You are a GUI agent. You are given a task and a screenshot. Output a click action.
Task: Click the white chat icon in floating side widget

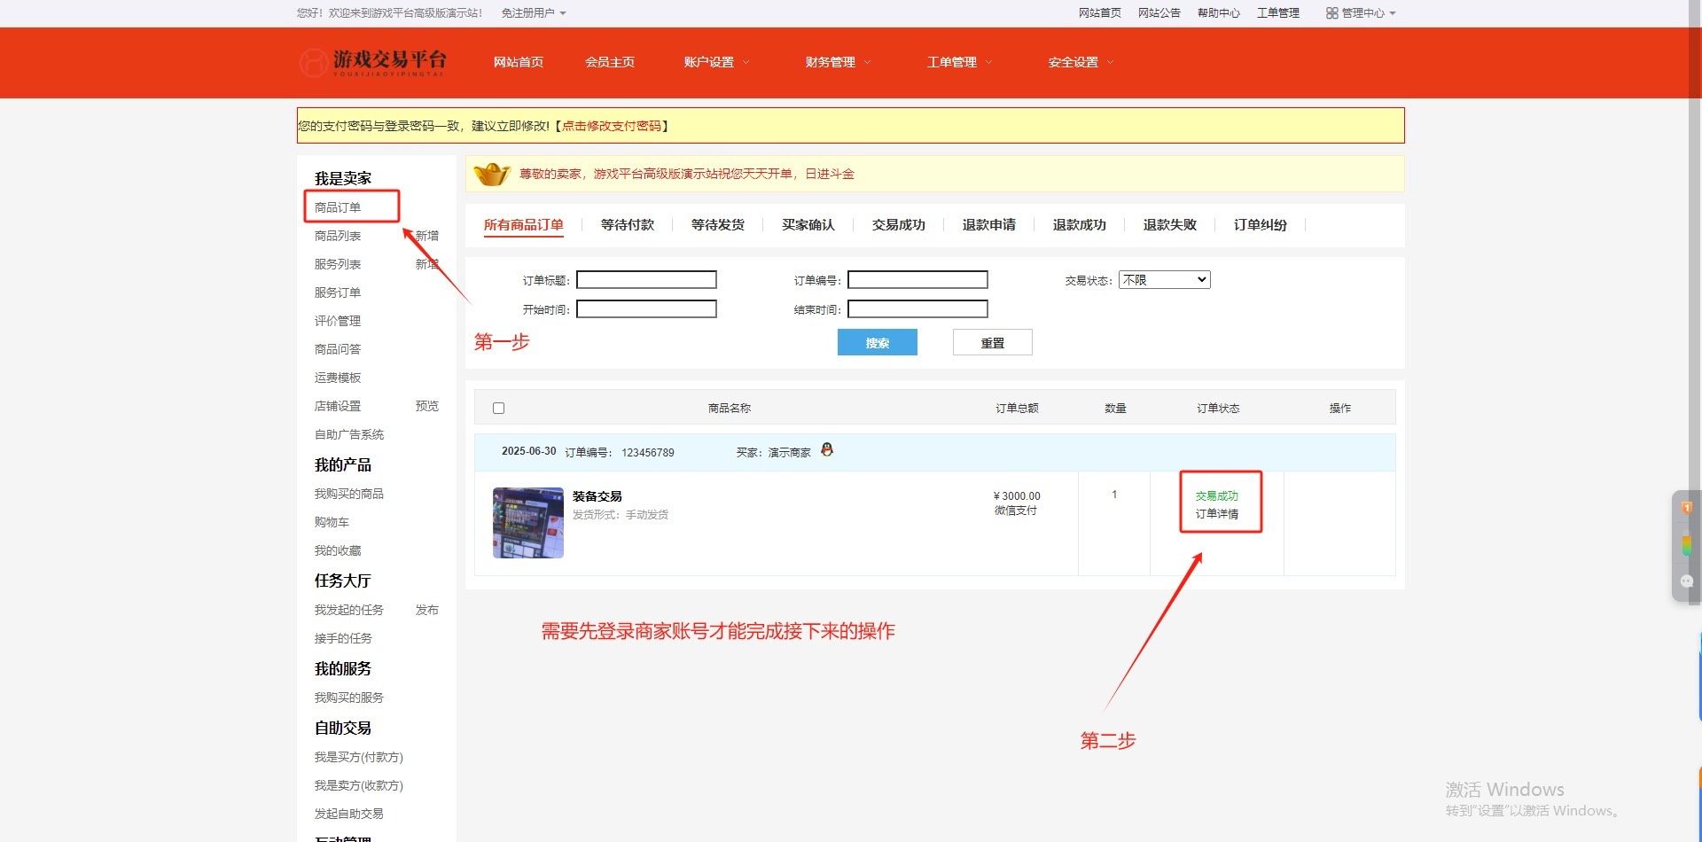(1687, 581)
